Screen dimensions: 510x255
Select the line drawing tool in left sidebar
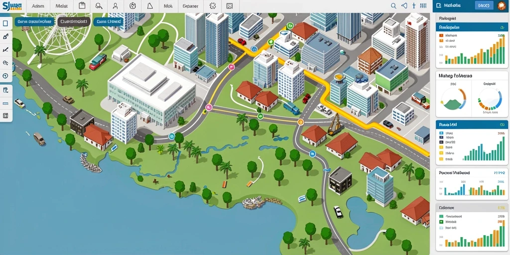[x=5, y=50]
